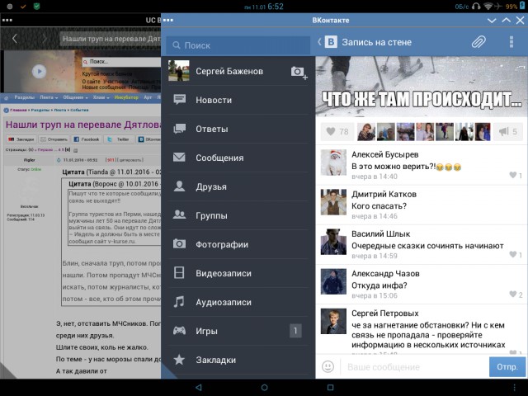The height and width of the screenshot is (396, 528).
Task: Open the three-dot overflow menu in VK header
Action: coord(511,42)
